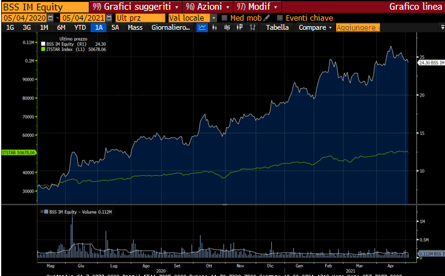The height and width of the screenshot is (276, 445).
Task: Click the BSS IM Equity ticker field
Action: [x=45, y=7]
